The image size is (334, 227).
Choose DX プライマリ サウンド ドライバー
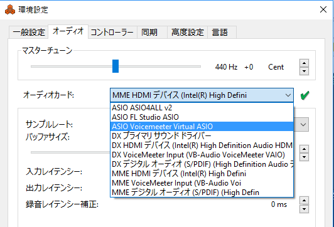[202, 135]
